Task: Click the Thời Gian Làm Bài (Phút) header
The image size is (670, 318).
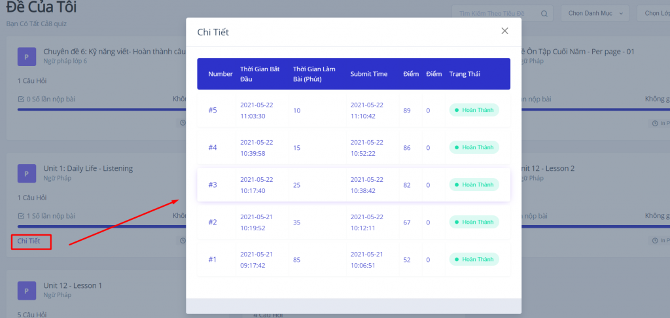Action: (314, 74)
